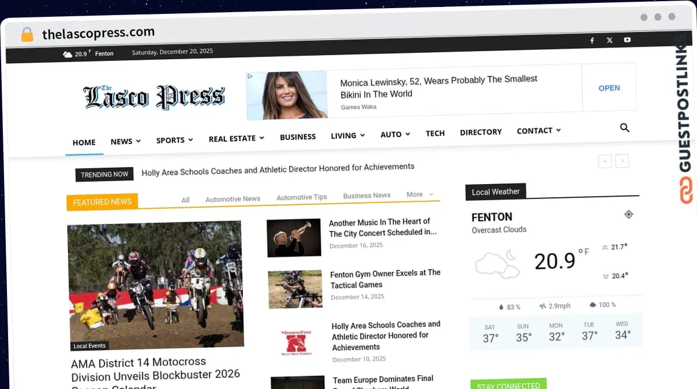Click the WED 34° forecast entry
The width and height of the screenshot is (697, 389).
click(622, 331)
